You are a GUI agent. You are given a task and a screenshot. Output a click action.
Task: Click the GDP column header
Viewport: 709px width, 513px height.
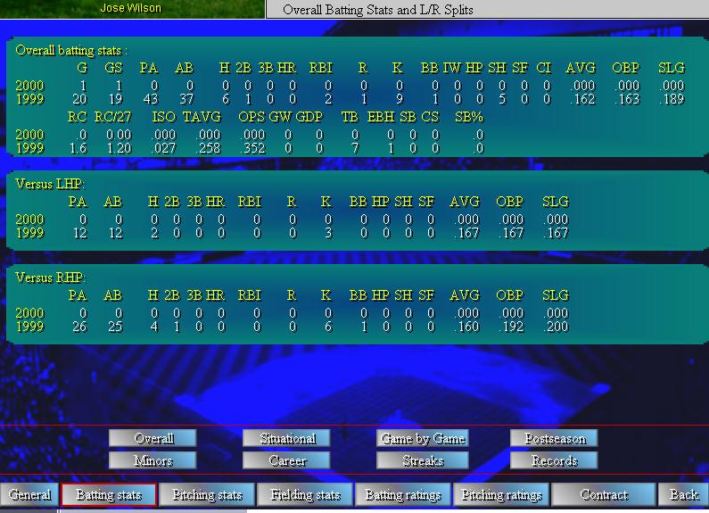tap(309, 117)
